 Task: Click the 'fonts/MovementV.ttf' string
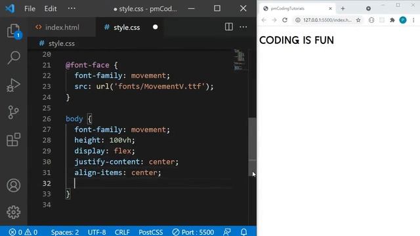[159, 87]
